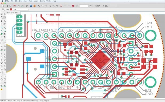Open the new file dropdown icon
This screenshot has height=102, width=165.
point(3,6)
